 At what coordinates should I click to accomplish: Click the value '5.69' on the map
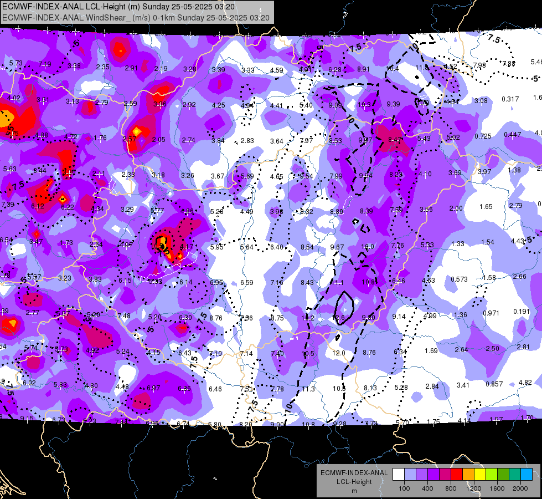point(247,176)
